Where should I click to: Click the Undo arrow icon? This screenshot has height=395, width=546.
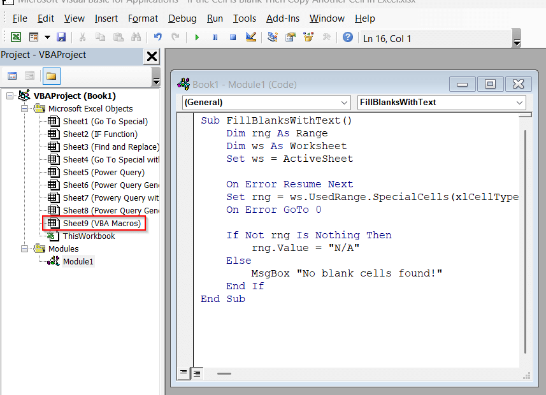pyautogui.click(x=157, y=38)
